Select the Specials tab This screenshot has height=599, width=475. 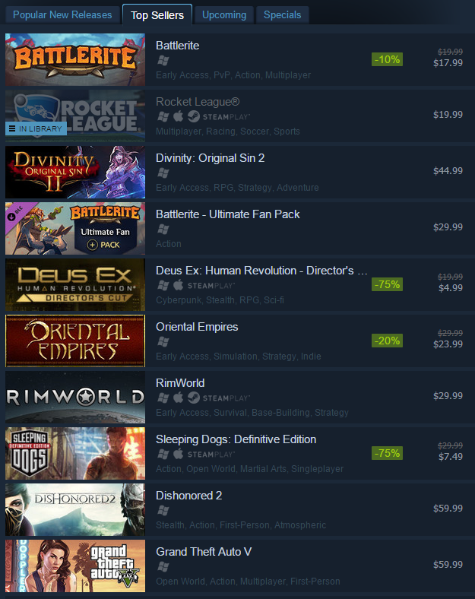(x=282, y=15)
